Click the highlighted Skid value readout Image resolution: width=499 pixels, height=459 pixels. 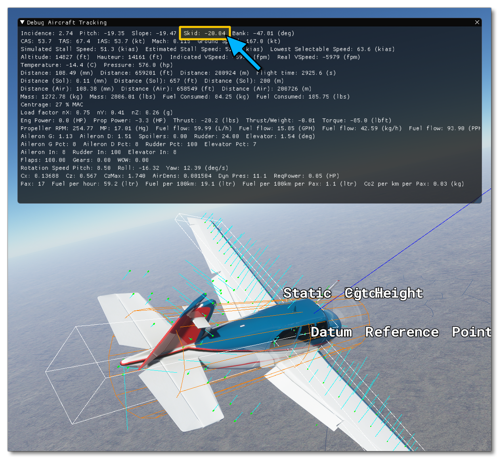(205, 33)
